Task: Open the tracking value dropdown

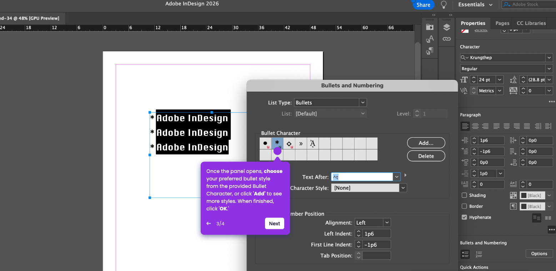Action: (549, 91)
